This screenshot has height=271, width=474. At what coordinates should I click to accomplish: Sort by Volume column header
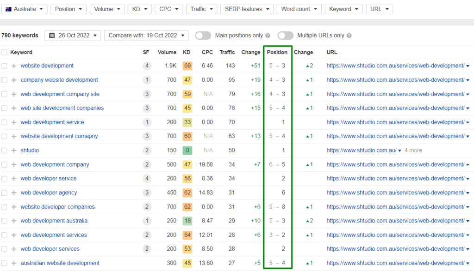click(167, 52)
